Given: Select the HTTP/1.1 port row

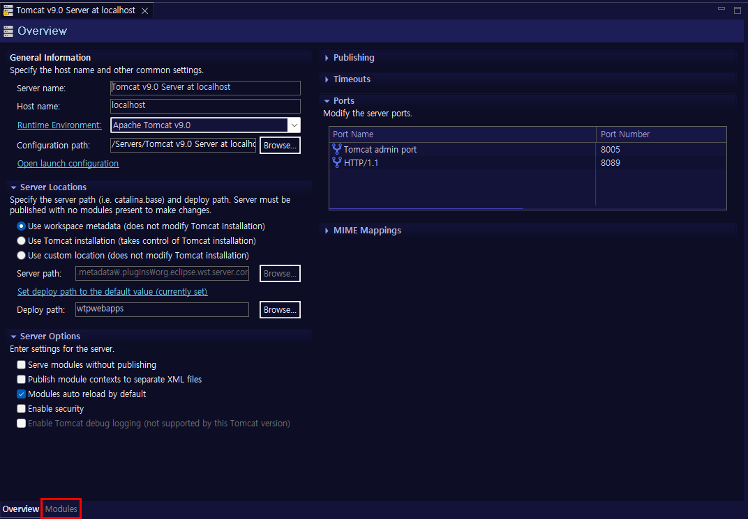Looking at the screenshot, I should 528,163.
